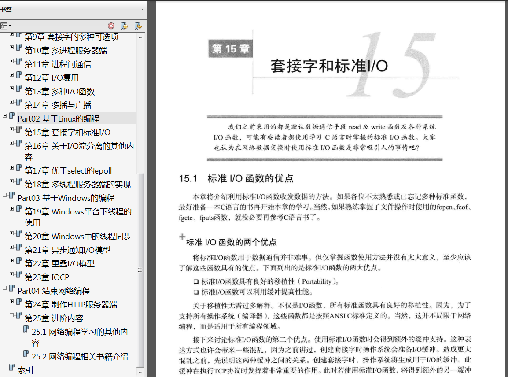Expand the 第20章 Windows中的线程同步 node
Viewport: 508px width, 377px height.
coord(11,233)
